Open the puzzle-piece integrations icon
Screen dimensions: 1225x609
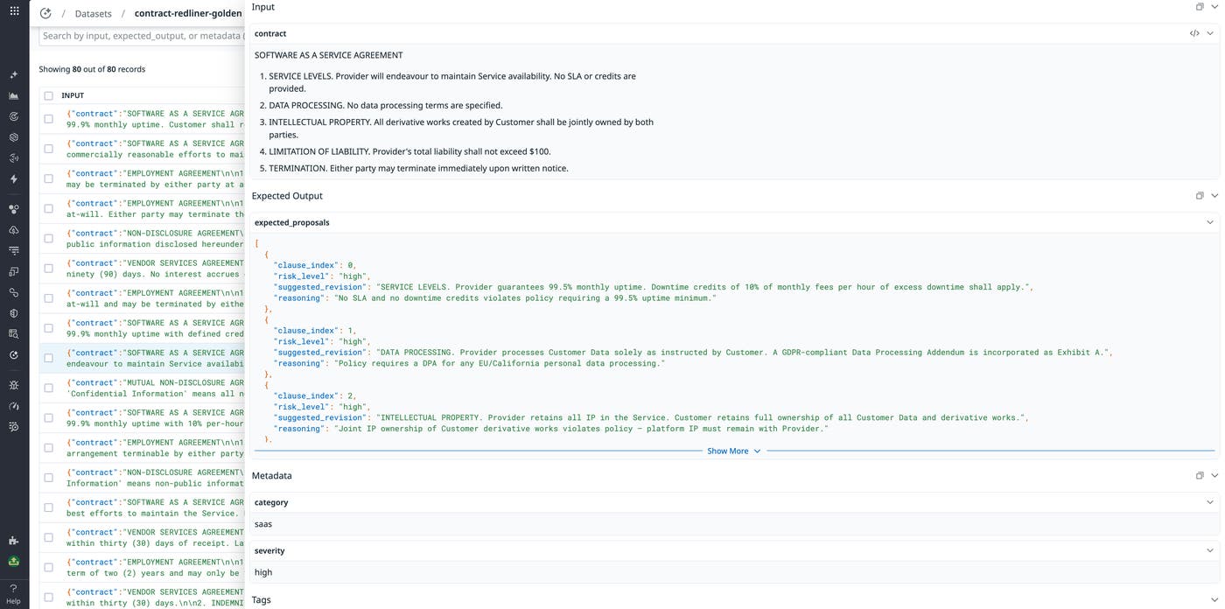(13, 541)
